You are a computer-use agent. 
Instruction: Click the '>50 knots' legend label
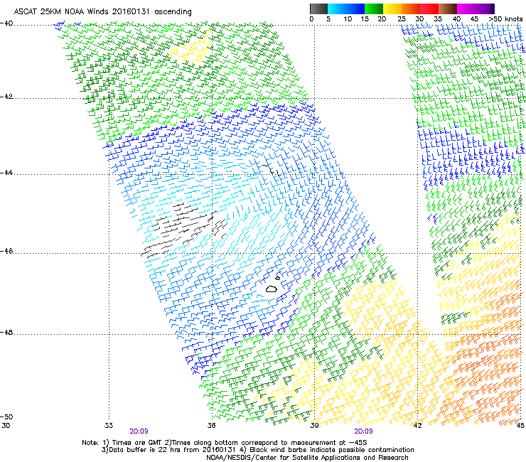tap(506, 19)
